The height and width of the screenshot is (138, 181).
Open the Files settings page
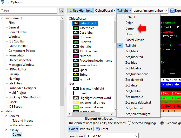tap(11, 23)
